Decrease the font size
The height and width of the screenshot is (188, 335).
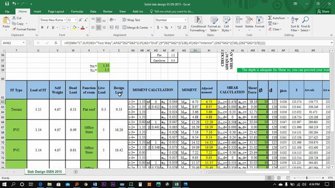click(86, 20)
